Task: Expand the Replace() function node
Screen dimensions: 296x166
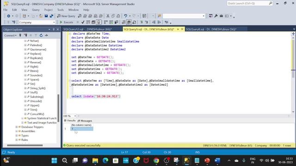Action: click(x=25, y=54)
